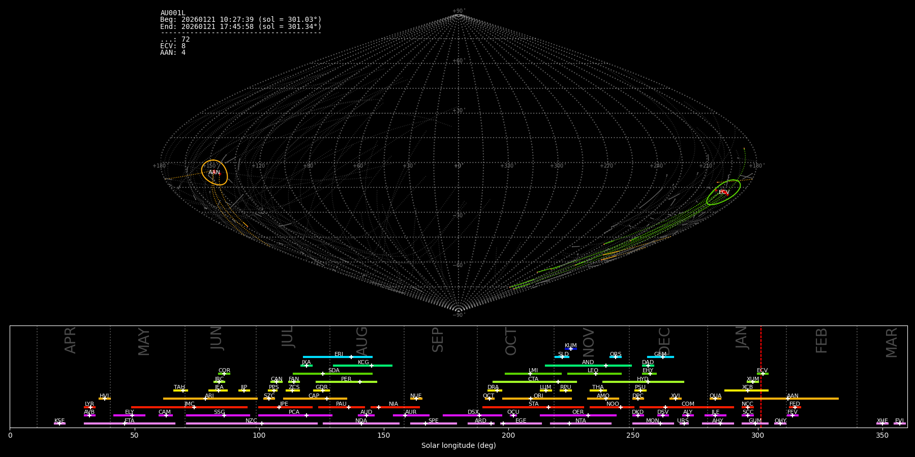Click the -90° label at map bottom
Viewport: 915px width, 457px height.
(x=458, y=315)
